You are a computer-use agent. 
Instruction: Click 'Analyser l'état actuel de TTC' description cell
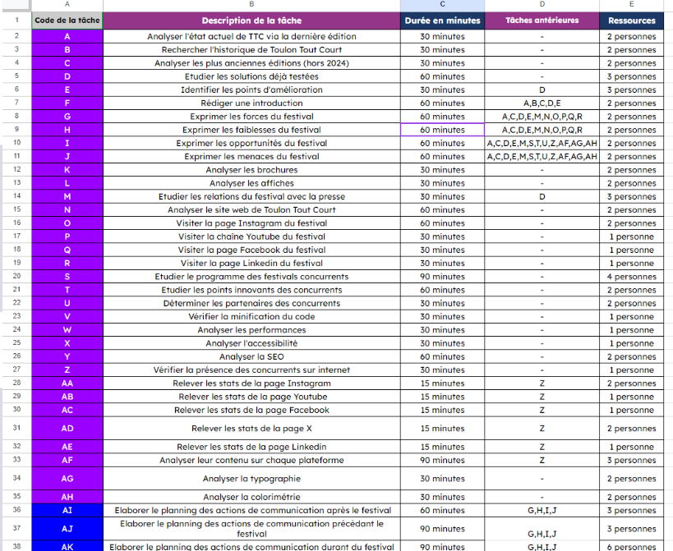251,36
